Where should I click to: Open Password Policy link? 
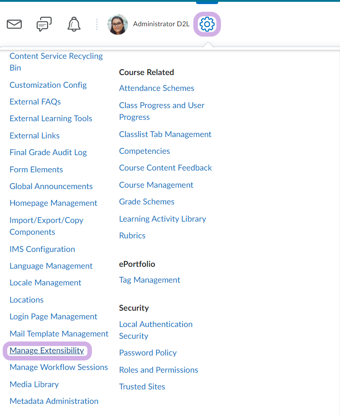coord(148,353)
